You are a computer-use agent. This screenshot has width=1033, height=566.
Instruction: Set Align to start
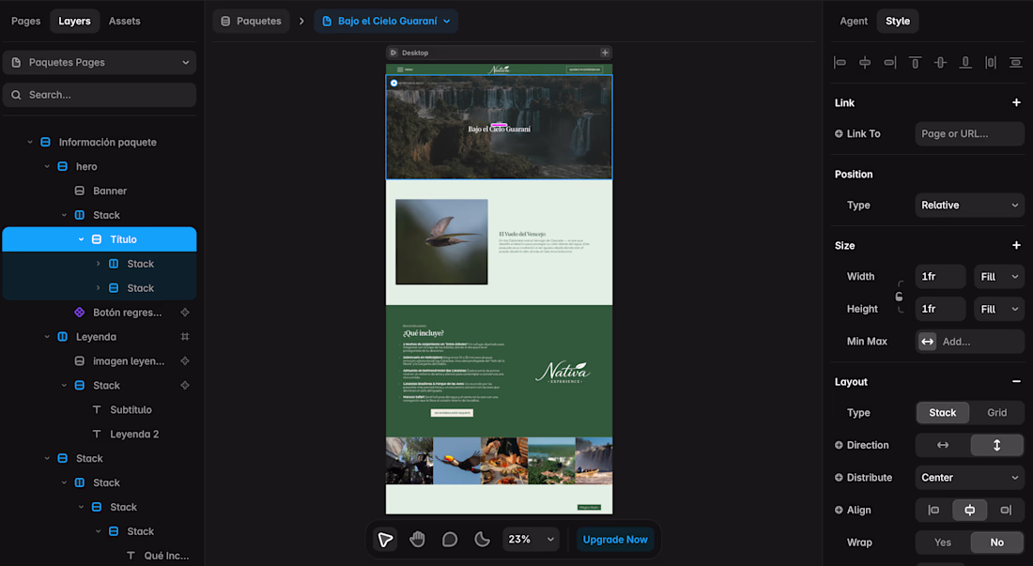click(x=933, y=510)
